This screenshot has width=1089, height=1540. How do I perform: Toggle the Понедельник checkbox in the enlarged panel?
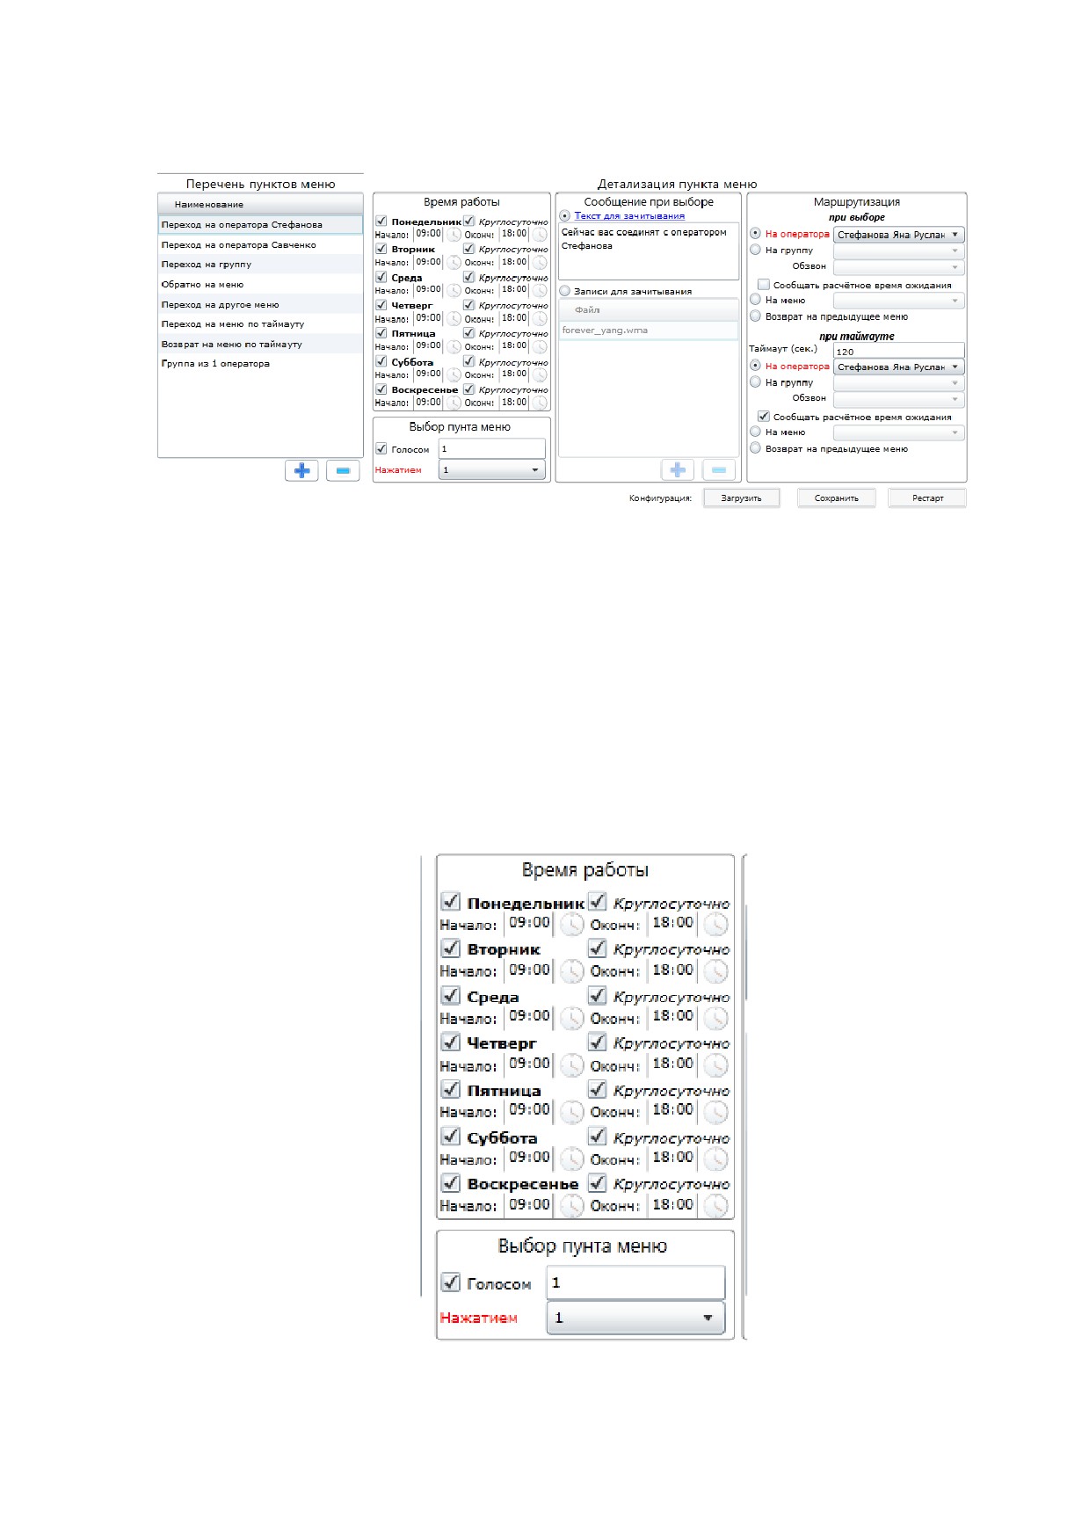[451, 901]
